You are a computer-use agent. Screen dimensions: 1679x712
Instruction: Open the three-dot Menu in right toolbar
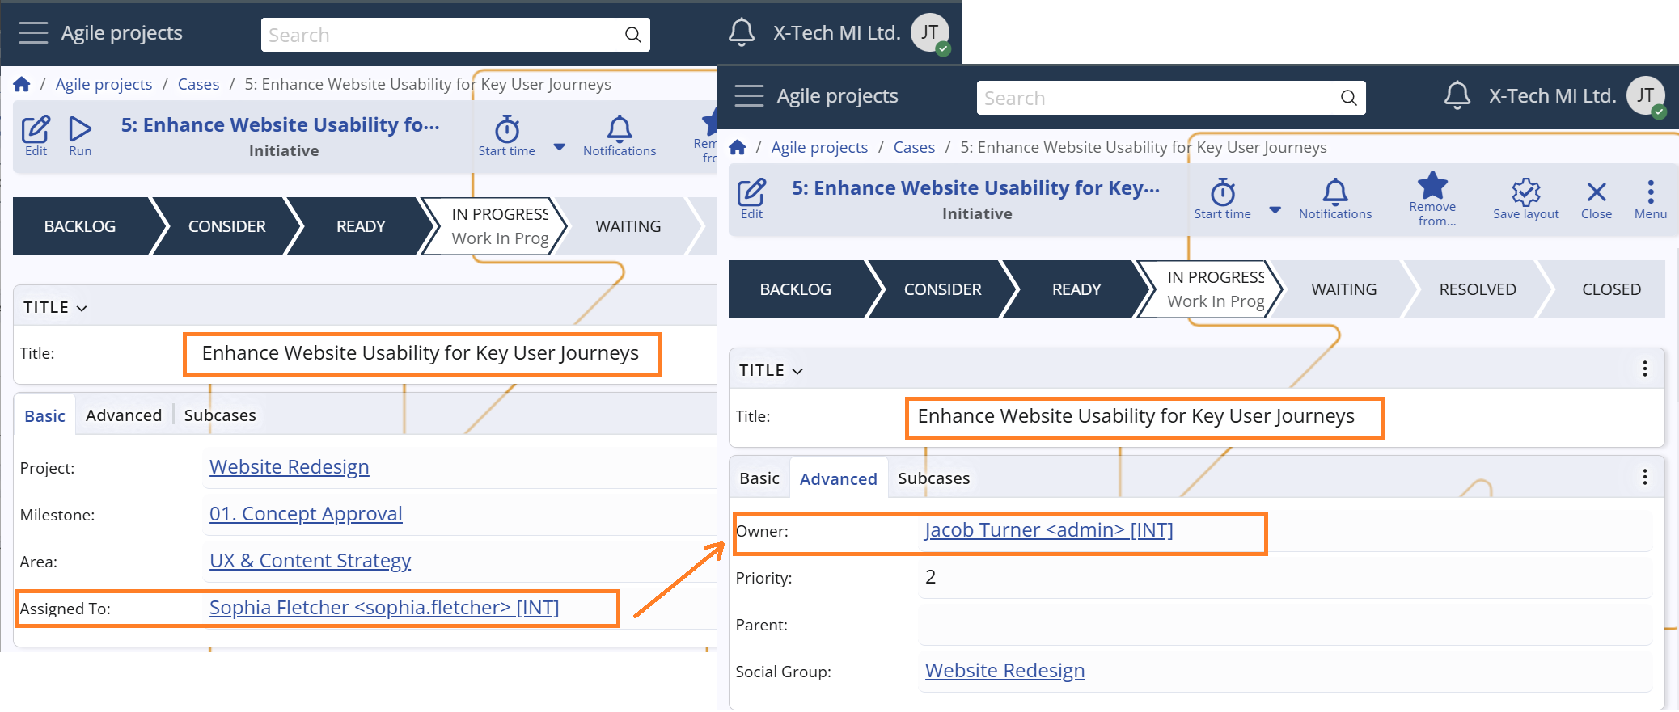pyautogui.click(x=1650, y=194)
